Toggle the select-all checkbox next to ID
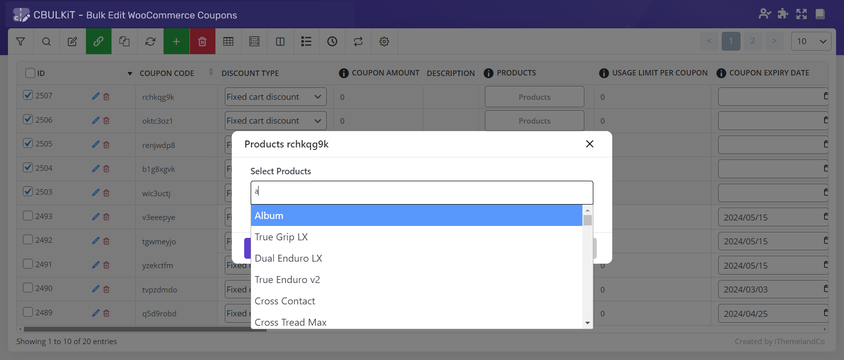The width and height of the screenshot is (844, 360). pos(30,73)
